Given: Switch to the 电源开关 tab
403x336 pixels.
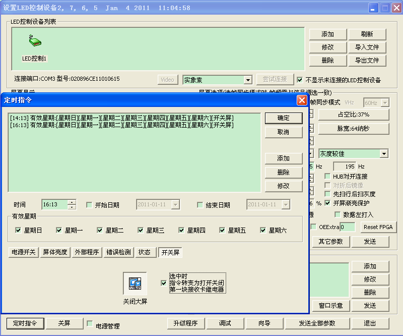Looking at the screenshot, I should [x=23, y=252].
